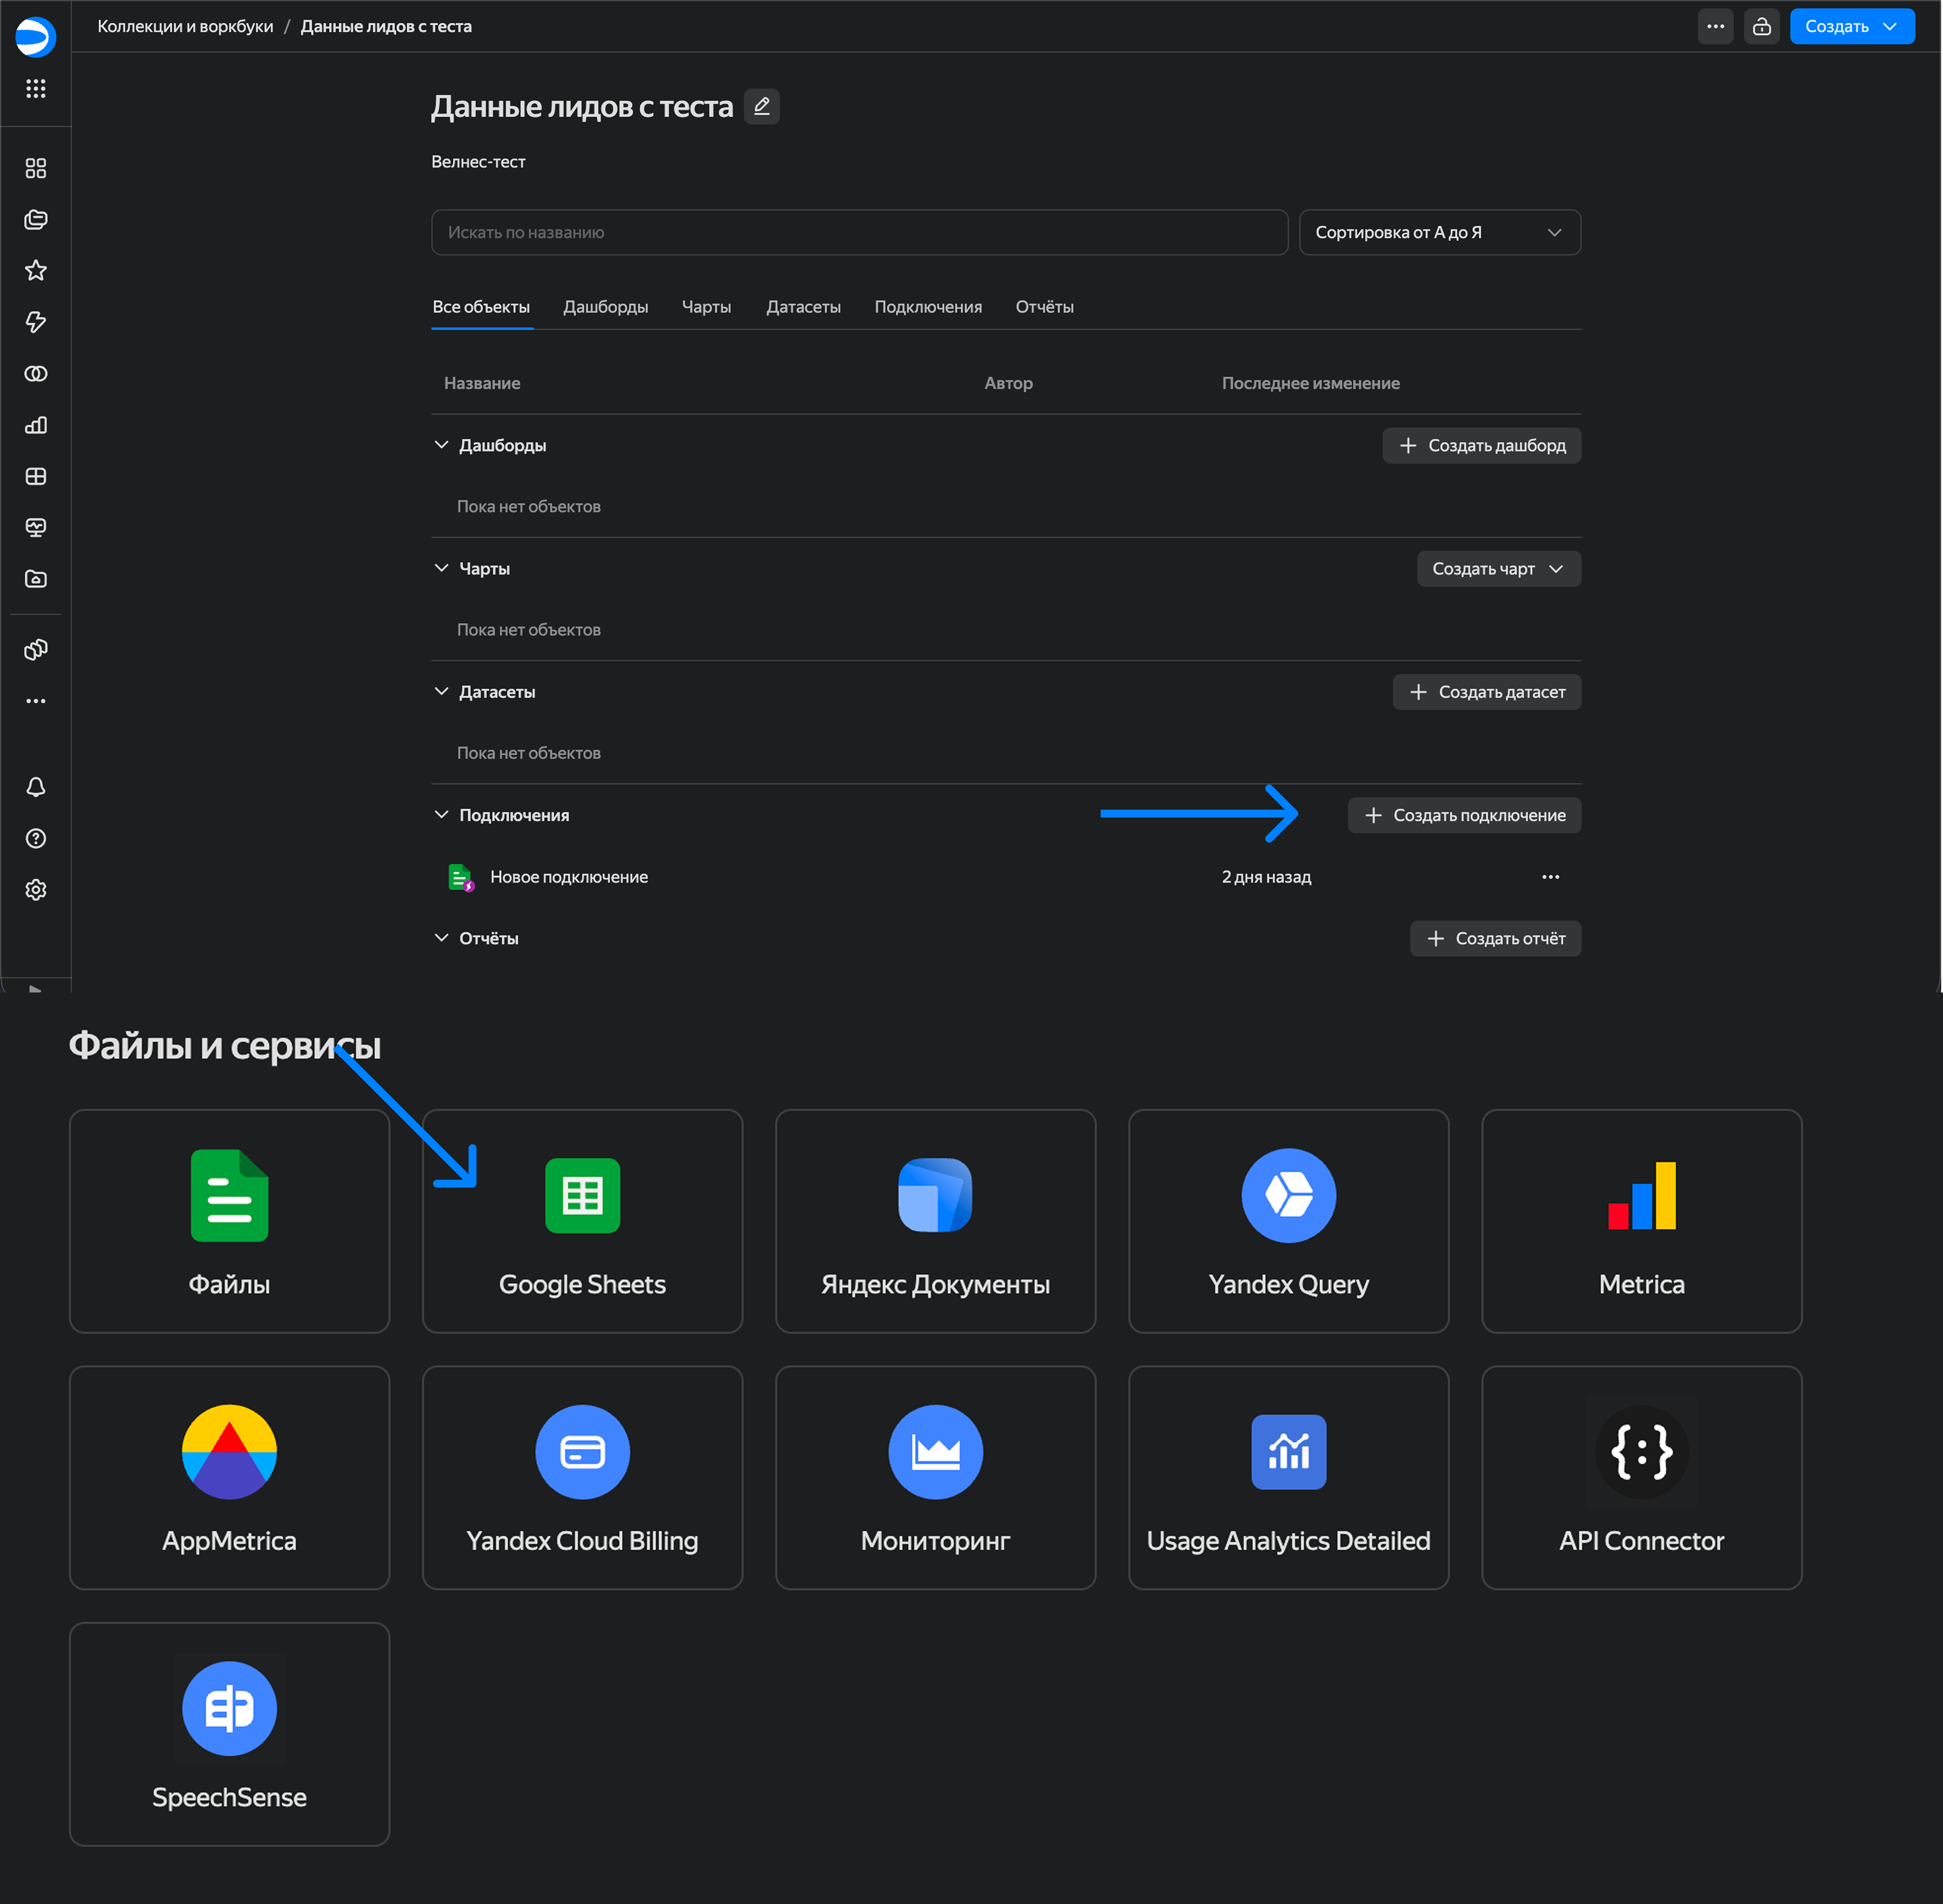
Task: Select the Yandex Cloud Billing connector card
Action: pyautogui.click(x=583, y=1478)
